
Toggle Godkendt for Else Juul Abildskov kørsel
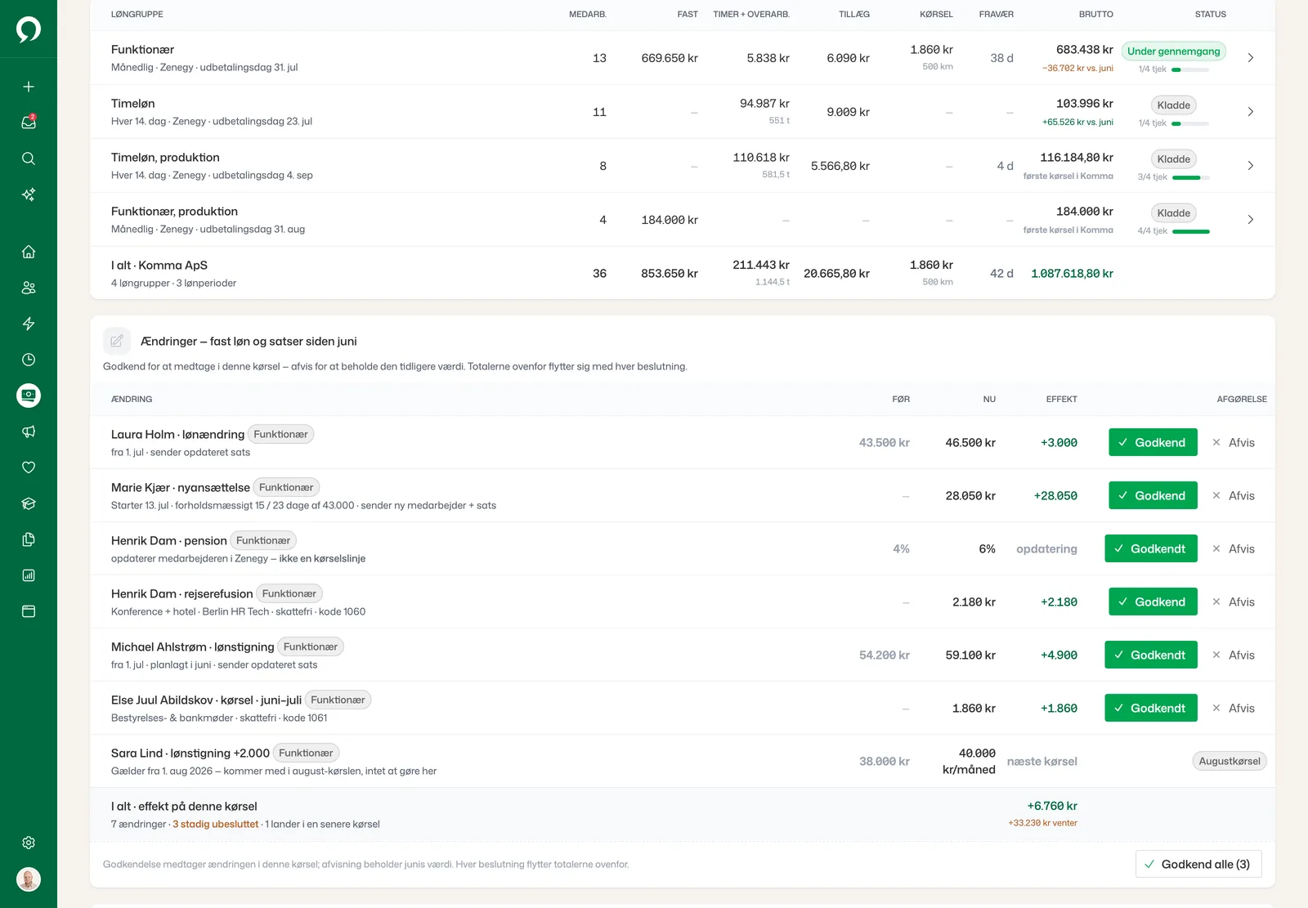coord(1151,708)
